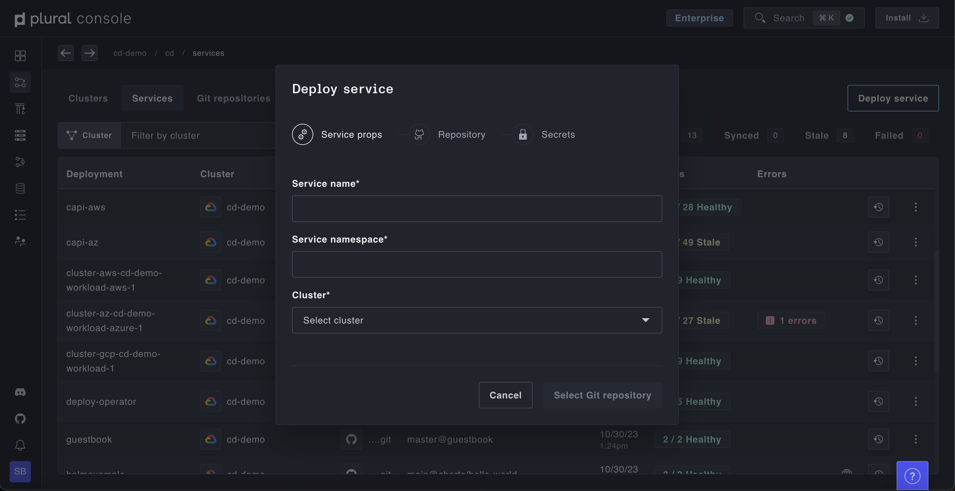Open the audit list icon in sidebar
This screenshot has width=955, height=491.
[20, 215]
